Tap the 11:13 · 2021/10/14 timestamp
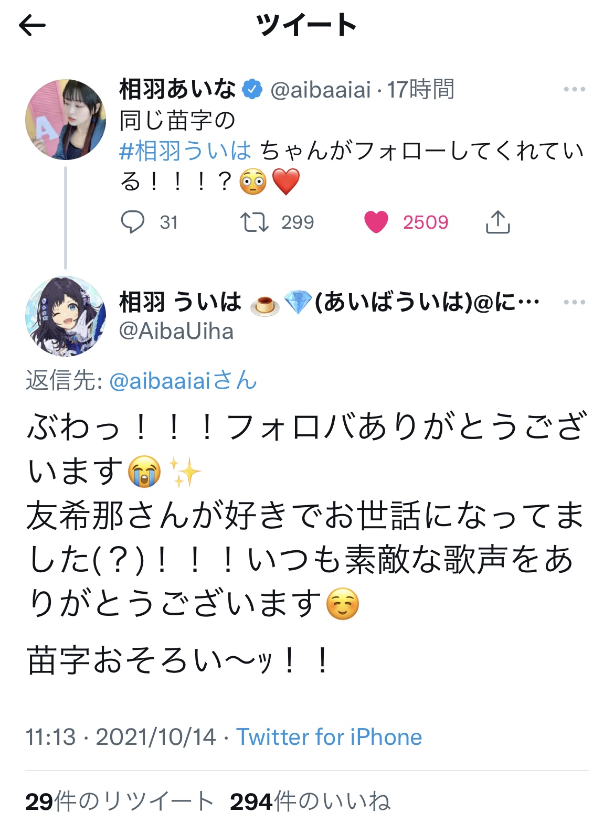This screenshot has height=823, width=614. pos(121,737)
